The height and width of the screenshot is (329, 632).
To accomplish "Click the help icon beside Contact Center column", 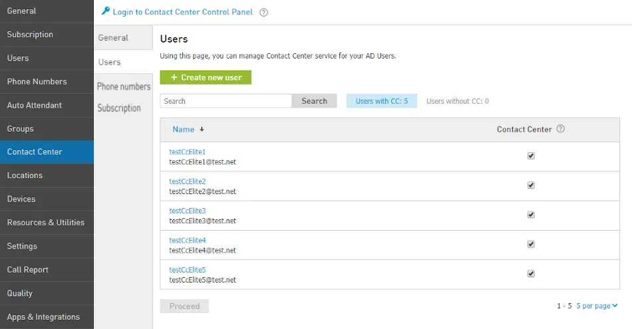I will [560, 129].
